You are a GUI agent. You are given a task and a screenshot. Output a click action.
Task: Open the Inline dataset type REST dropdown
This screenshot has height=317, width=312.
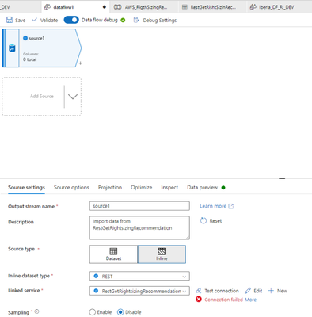click(139, 277)
